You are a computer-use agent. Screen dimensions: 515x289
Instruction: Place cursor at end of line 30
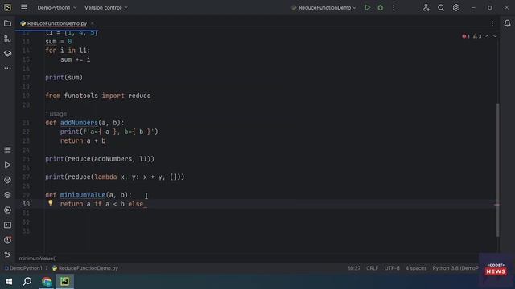pos(147,204)
